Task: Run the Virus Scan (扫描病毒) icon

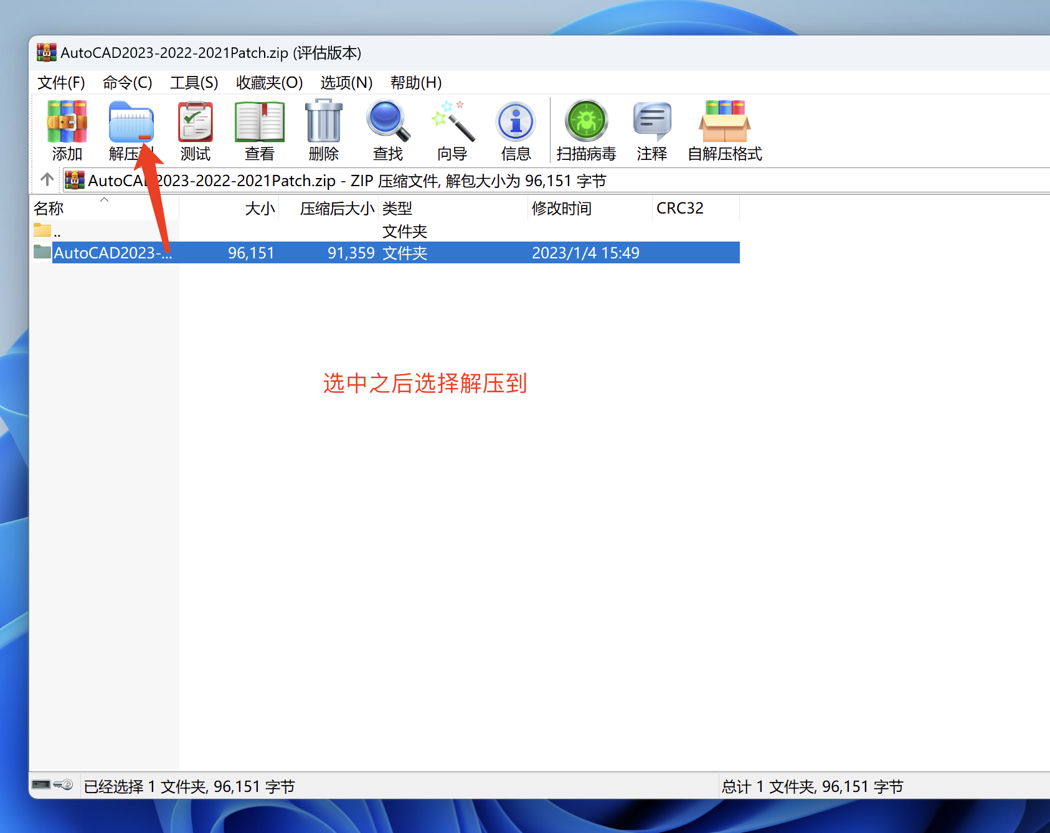Action: (x=586, y=121)
